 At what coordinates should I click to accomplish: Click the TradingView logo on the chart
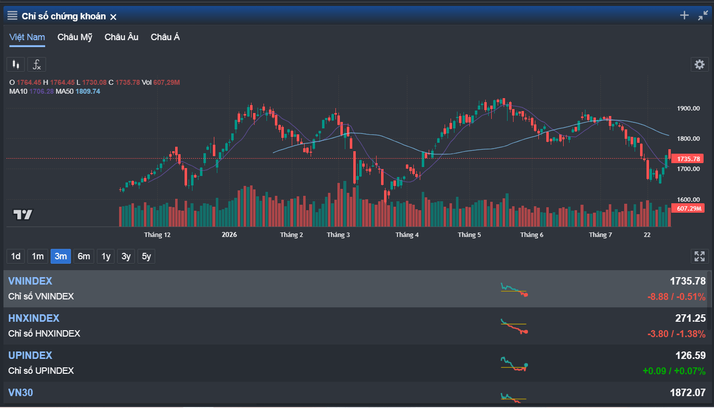tap(23, 215)
